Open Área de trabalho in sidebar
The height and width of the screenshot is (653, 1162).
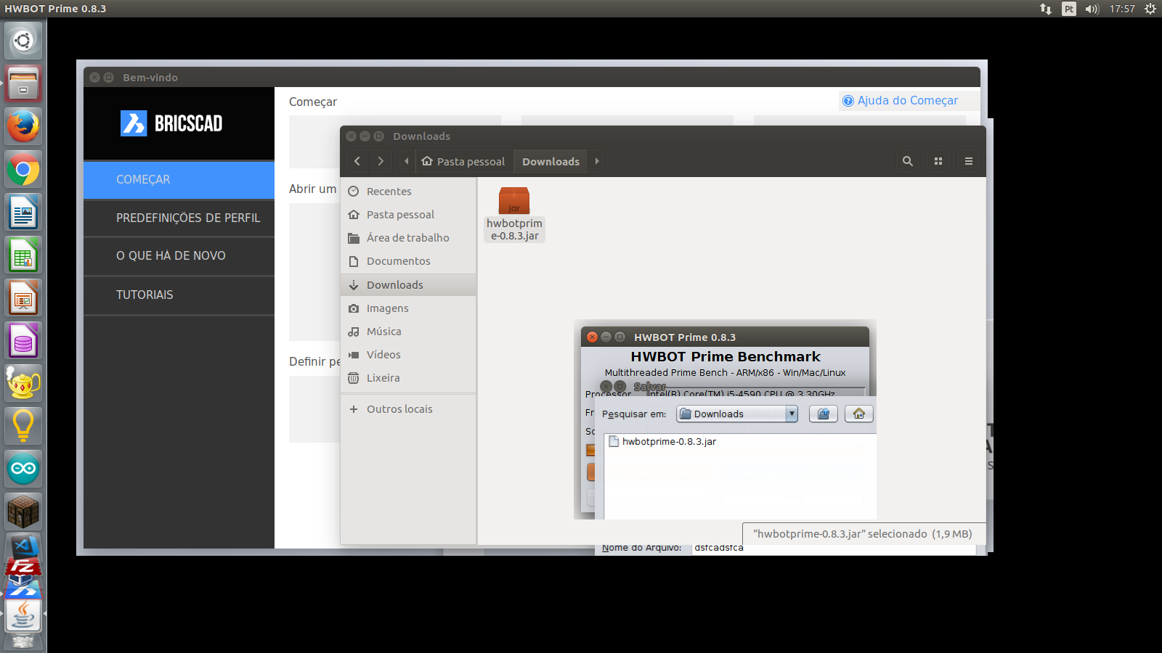(x=408, y=238)
